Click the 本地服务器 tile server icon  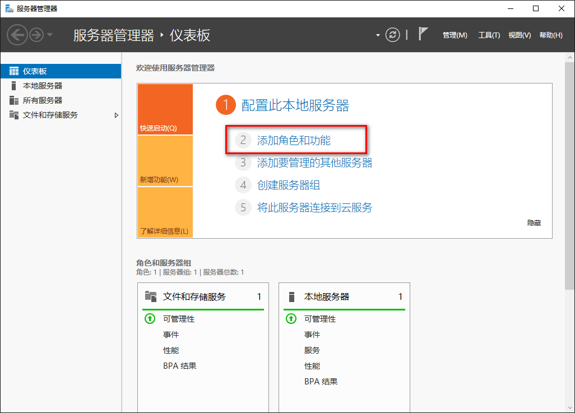tap(291, 296)
